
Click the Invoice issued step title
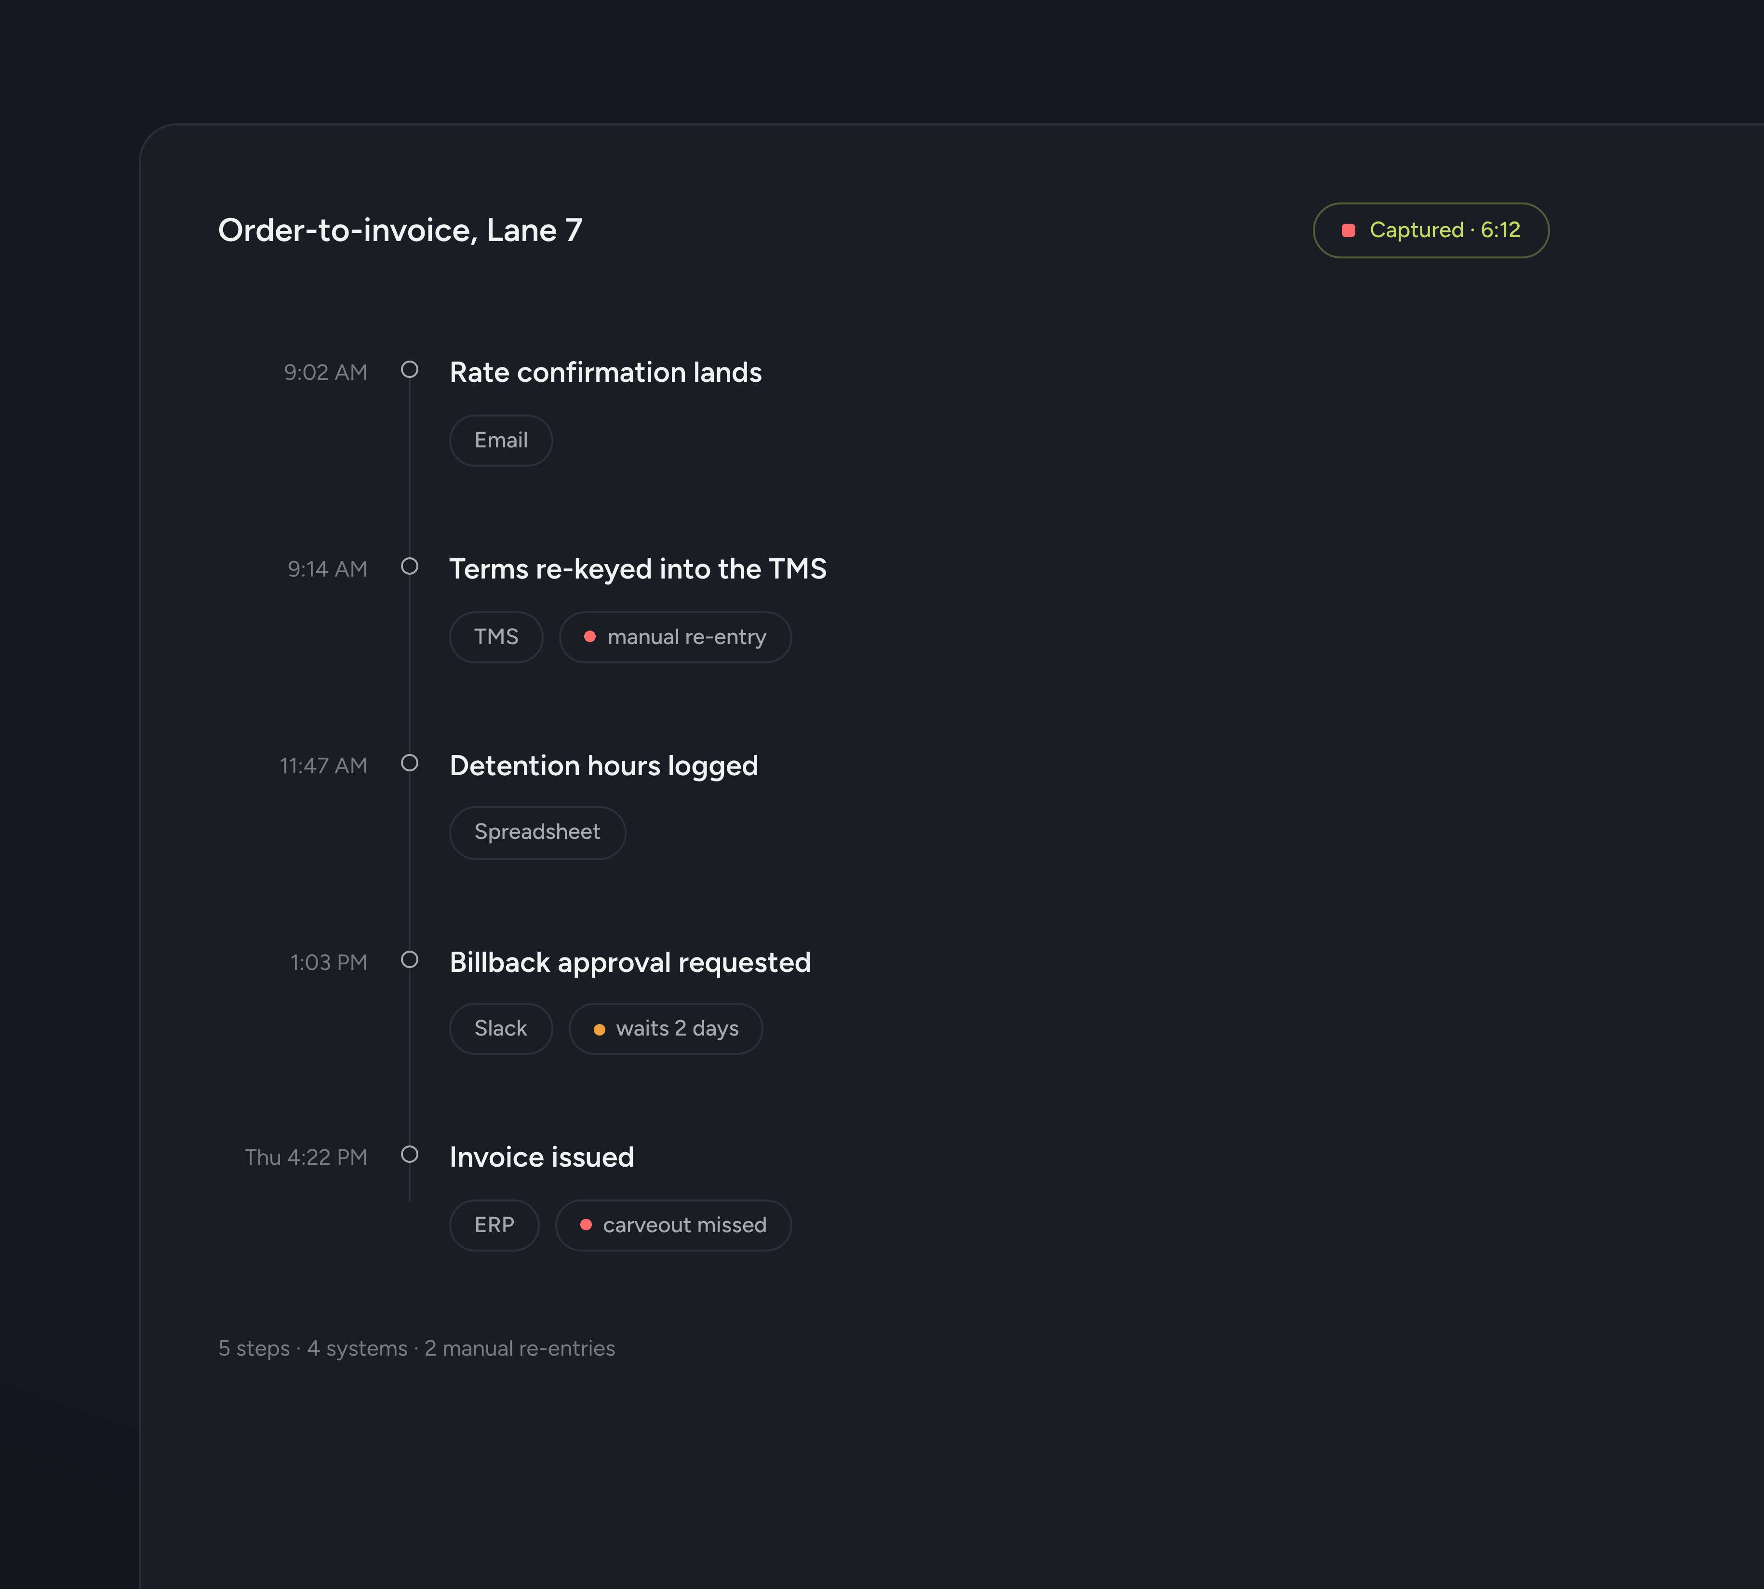tap(542, 1157)
